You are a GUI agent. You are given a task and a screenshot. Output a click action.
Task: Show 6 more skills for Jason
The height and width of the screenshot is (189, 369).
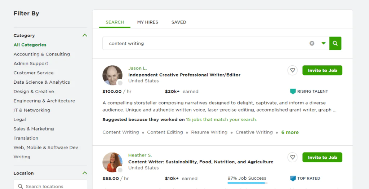pyautogui.click(x=290, y=132)
